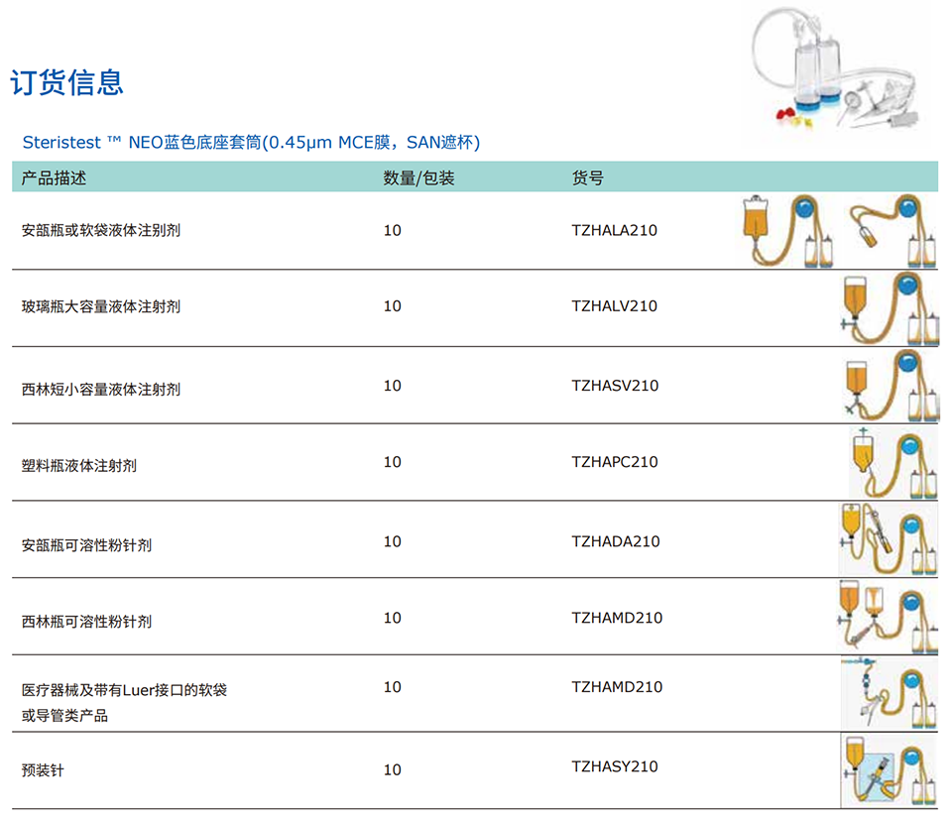Click the illustration for TZHASV210
Screen dimensions: 952x818
(892, 386)
